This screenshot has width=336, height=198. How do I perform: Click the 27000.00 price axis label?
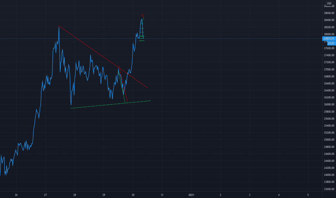(329, 69)
